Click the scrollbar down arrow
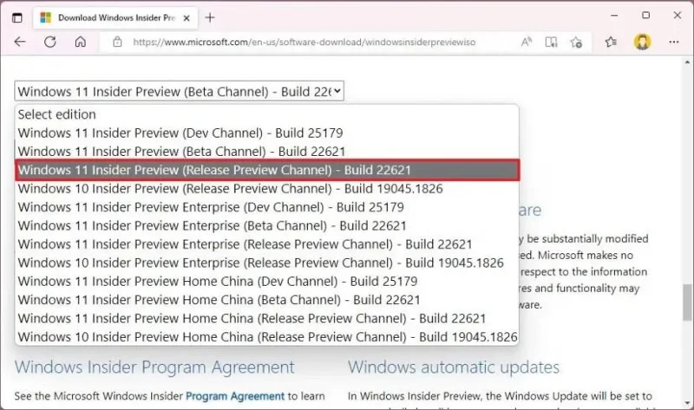The height and width of the screenshot is (410, 694). click(x=687, y=403)
